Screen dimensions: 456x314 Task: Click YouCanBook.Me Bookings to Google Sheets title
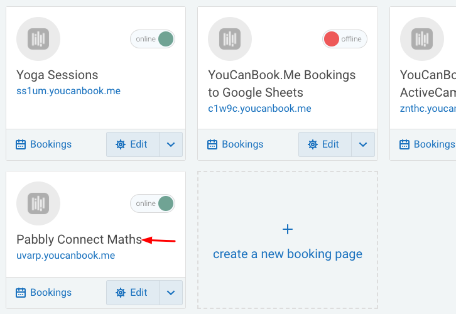[x=282, y=84]
